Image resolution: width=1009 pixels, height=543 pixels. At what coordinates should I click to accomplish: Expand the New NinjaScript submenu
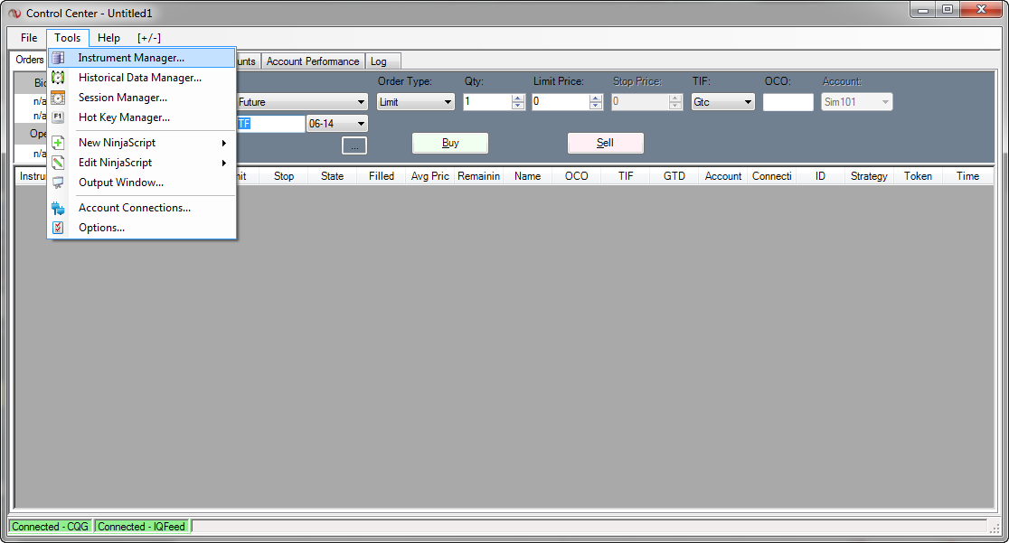coord(142,143)
